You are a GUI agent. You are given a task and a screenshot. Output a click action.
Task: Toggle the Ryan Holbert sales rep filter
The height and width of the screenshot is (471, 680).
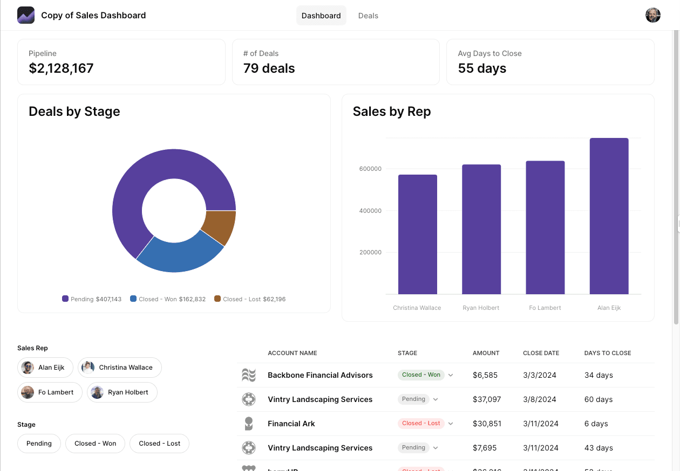[x=122, y=392]
